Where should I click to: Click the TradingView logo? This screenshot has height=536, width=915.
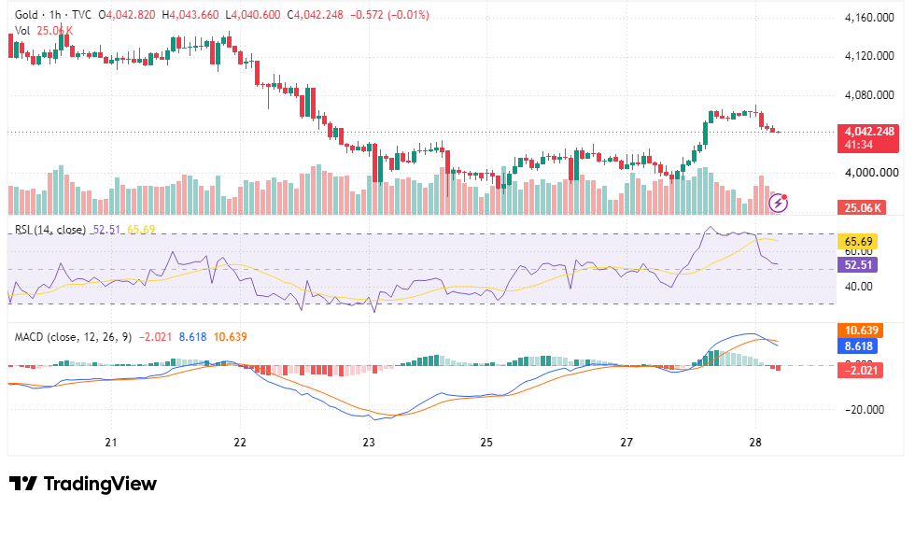point(83,484)
